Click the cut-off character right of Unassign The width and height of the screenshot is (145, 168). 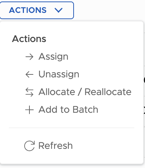click(x=144, y=80)
